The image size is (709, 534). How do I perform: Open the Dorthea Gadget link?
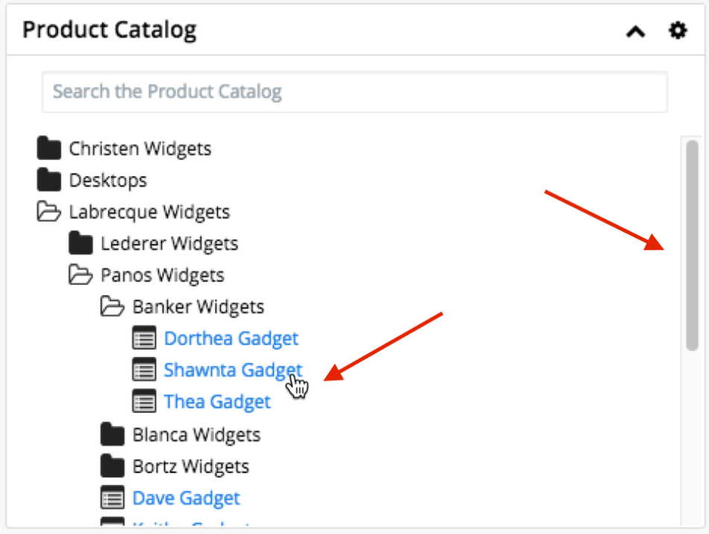231,338
